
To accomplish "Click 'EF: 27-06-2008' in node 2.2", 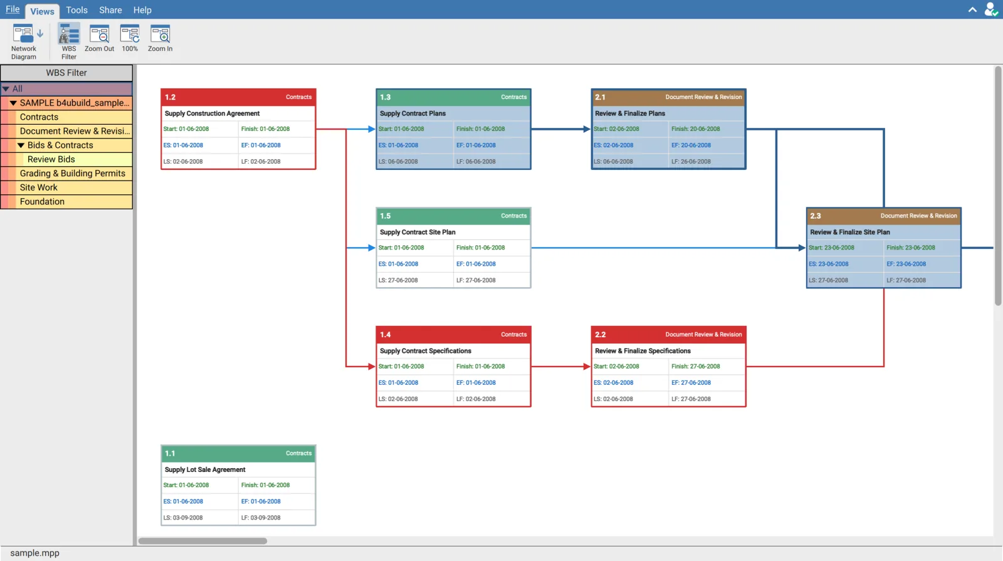I will (x=691, y=383).
